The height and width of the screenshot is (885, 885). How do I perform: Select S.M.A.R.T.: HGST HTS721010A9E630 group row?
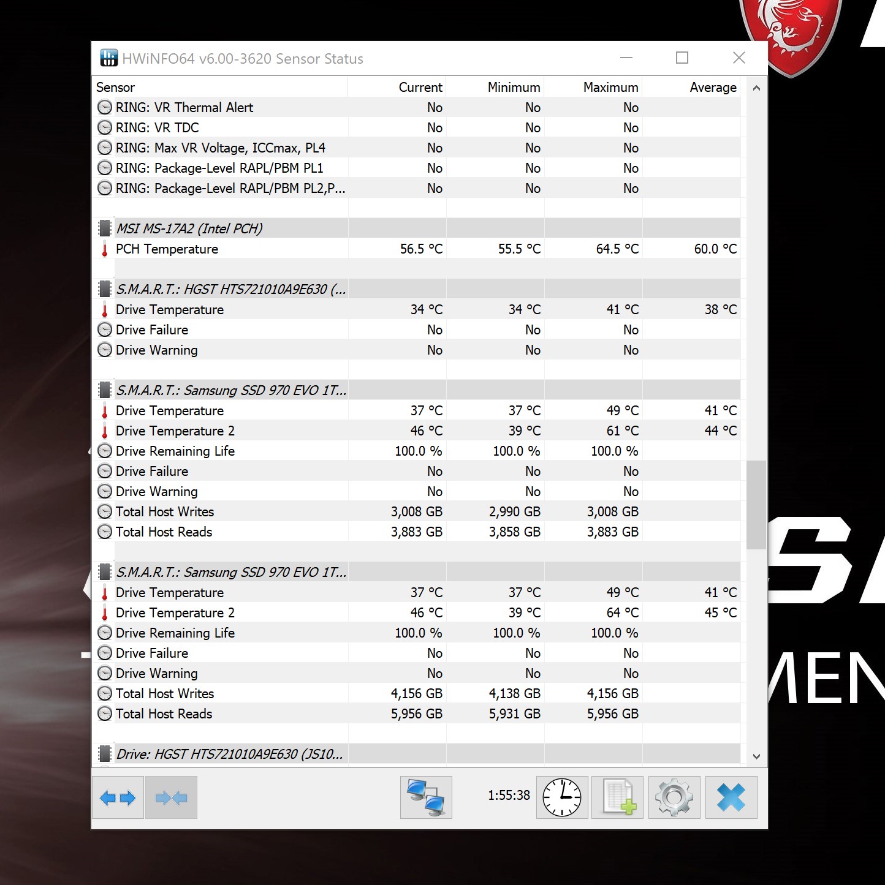tap(416, 289)
